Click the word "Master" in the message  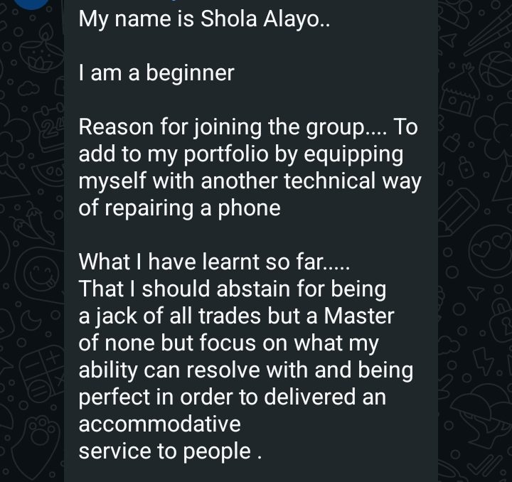pos(356,316)
